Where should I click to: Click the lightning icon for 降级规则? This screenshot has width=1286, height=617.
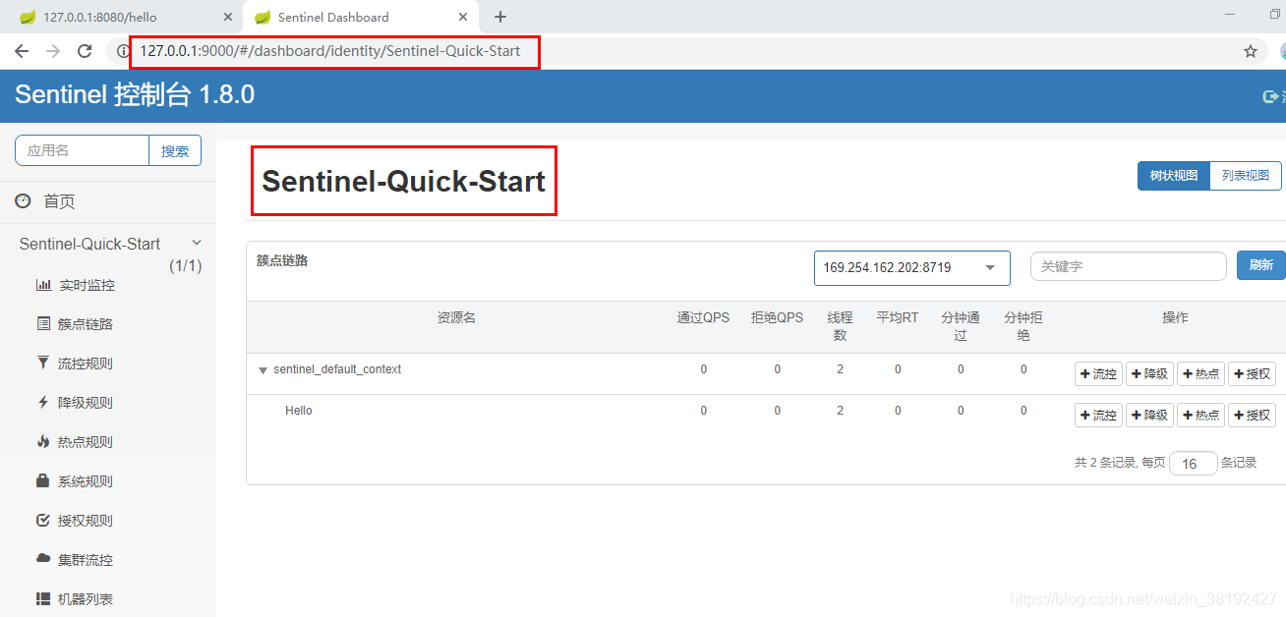43,402
